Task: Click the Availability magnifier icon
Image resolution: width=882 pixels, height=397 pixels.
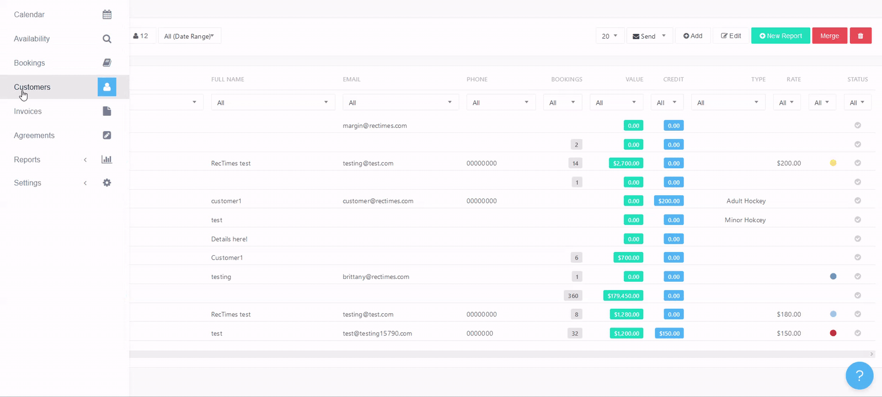Action: 107,39
